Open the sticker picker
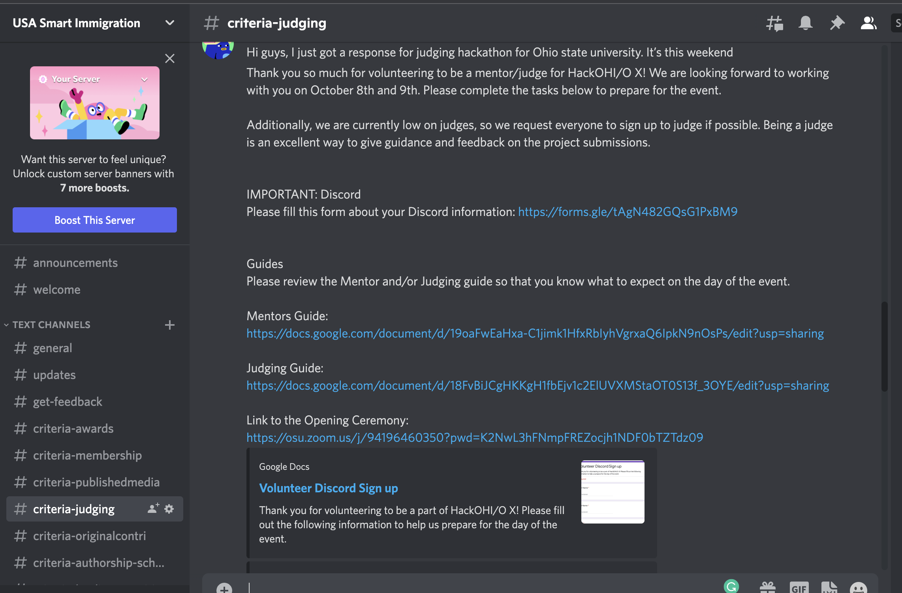The width and height of the screenshot is (902, 593). pos(829,588)
